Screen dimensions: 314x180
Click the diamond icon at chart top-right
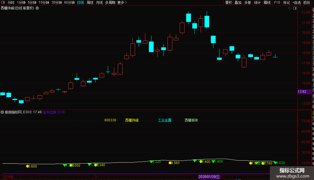(x=290, y=8)
